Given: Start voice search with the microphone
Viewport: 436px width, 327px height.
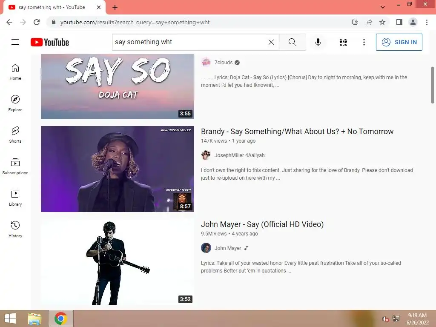Looking at the screenshot, I should (x=318, y=42).
